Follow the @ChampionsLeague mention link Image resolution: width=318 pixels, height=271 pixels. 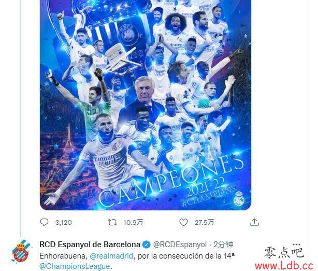[75, 266]
